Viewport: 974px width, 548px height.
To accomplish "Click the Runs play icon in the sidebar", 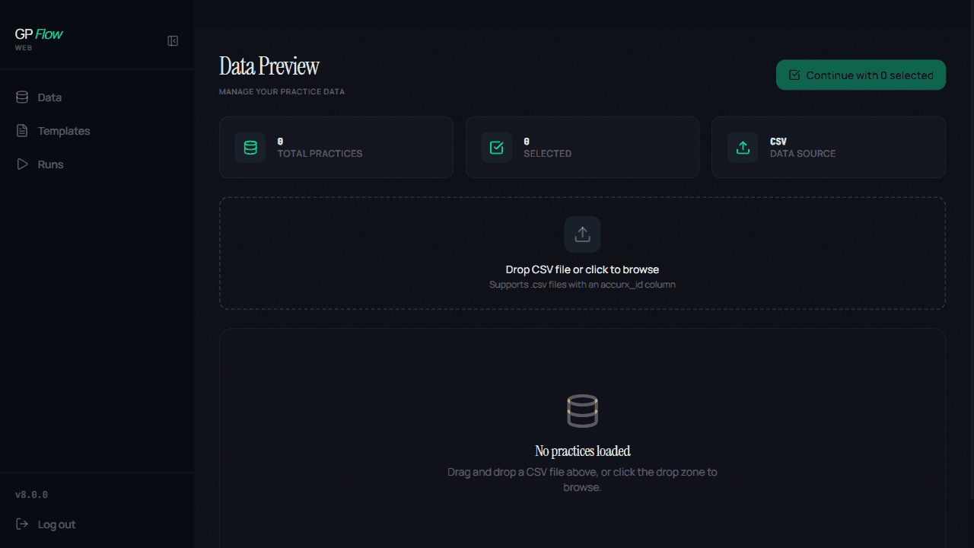I will point(21,164).
